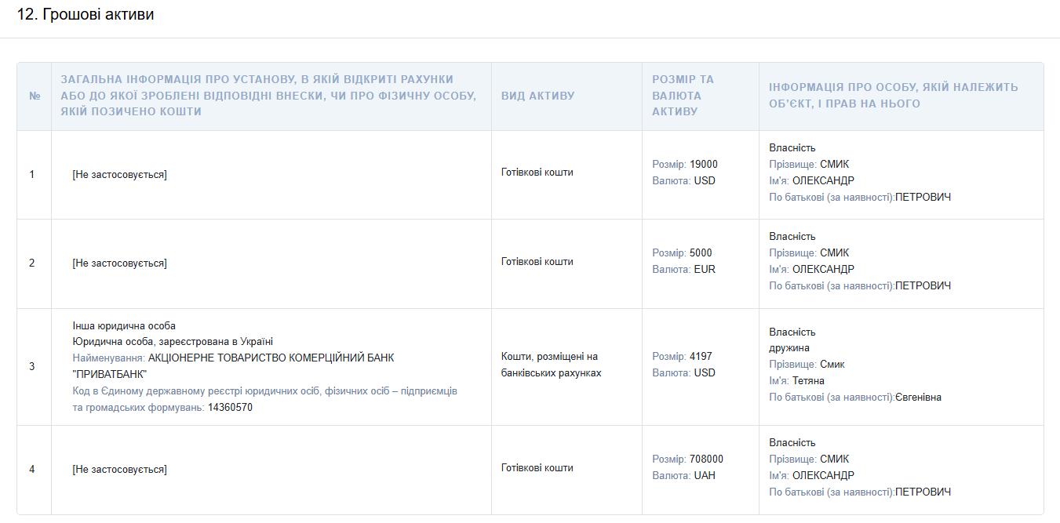Select the 'Вид активу' column header
Screen dimensions: 1060x523
(537, 96)
